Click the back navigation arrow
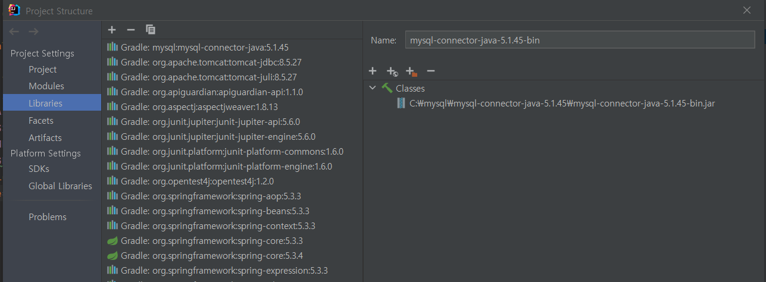This screenshot has height=282, width=766. 14,31
